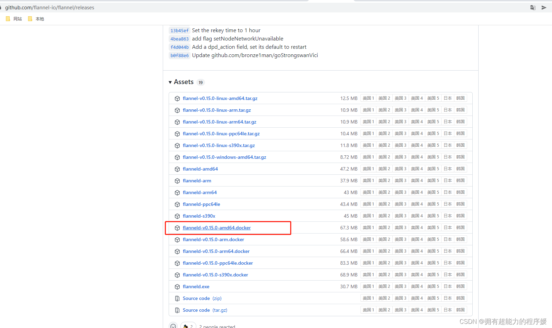Download Source code (zip)
Screen dimensions: 552x328
[x=202, y=298]
